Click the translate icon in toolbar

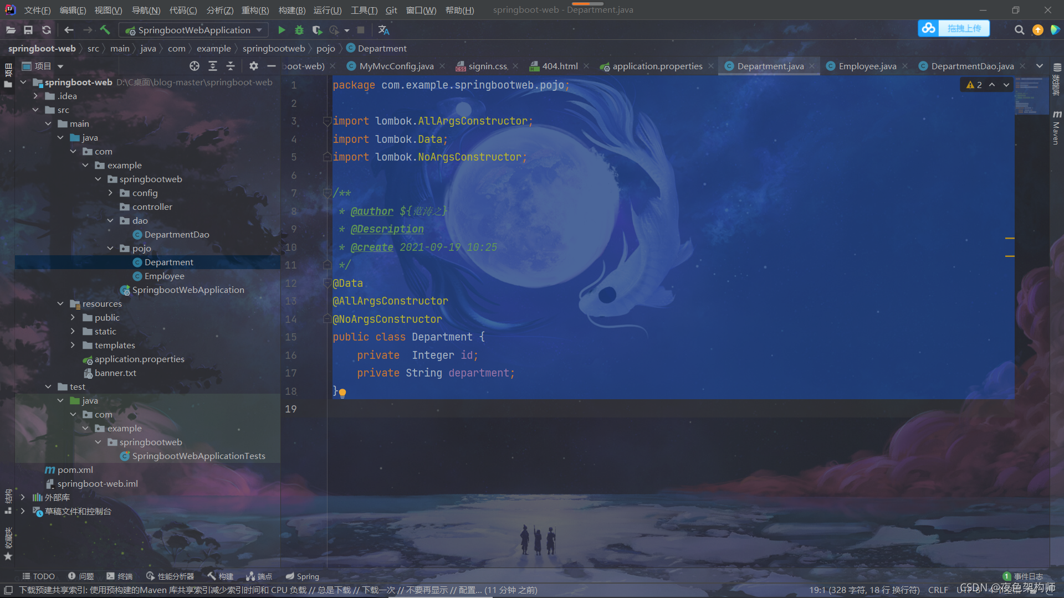coord(383,30)
